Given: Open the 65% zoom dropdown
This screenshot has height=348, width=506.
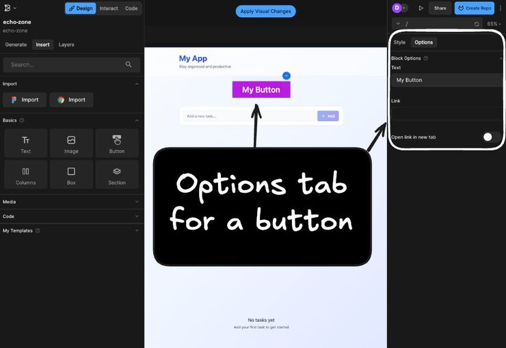Looking at the screenshot, I should (x=494, y=24).
